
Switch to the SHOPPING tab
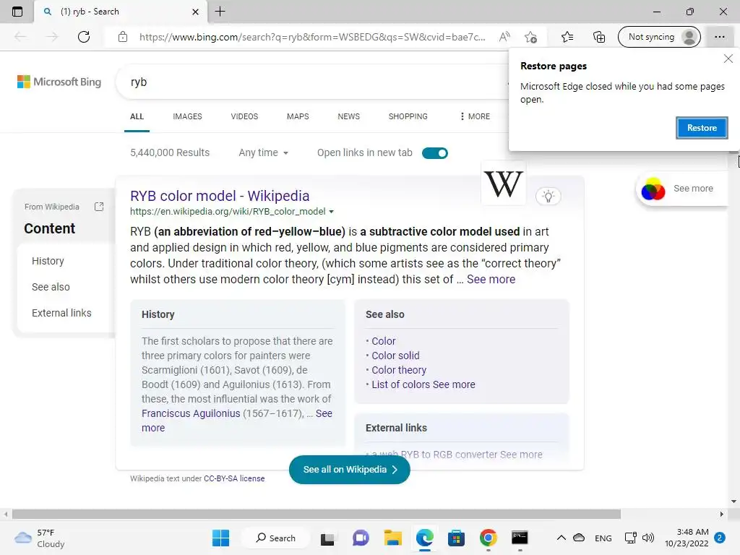click(x=408, y=116)
